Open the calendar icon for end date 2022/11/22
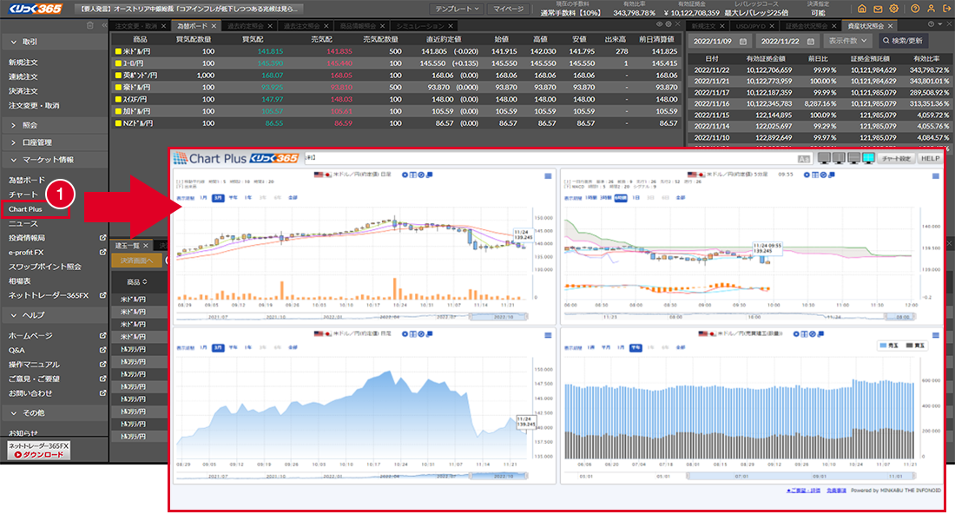Image resolution: width=955 pixels, height=521 pixels. [811, 42]
